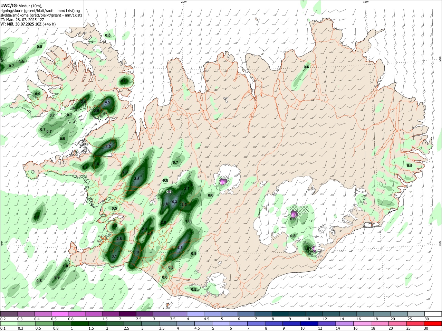
Task: Click the 'UWC/IG: Vindur (10m)' title text
Action: click(21, 6)
